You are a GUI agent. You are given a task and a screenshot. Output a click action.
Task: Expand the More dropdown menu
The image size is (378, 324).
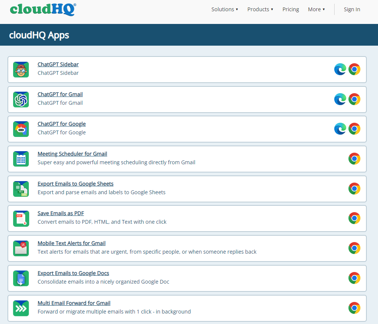316,9
